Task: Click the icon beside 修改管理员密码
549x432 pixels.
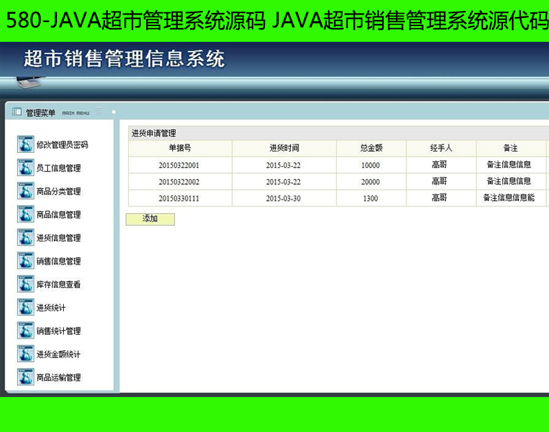Action: pyautogui.click(x=25, y=145)
